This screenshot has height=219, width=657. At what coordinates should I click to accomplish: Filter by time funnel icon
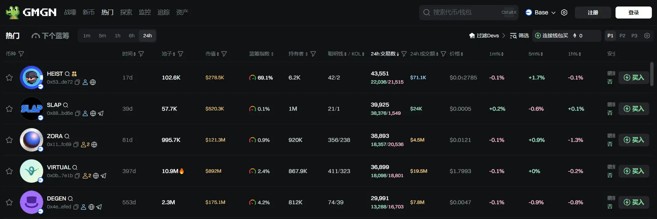tap(141, 54)
